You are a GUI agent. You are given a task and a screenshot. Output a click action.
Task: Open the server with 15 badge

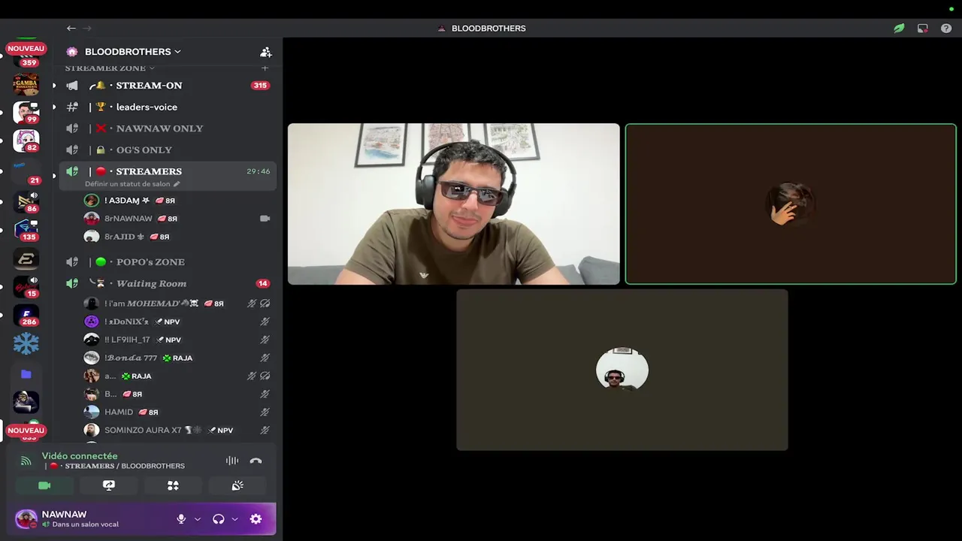pos(26,287)
